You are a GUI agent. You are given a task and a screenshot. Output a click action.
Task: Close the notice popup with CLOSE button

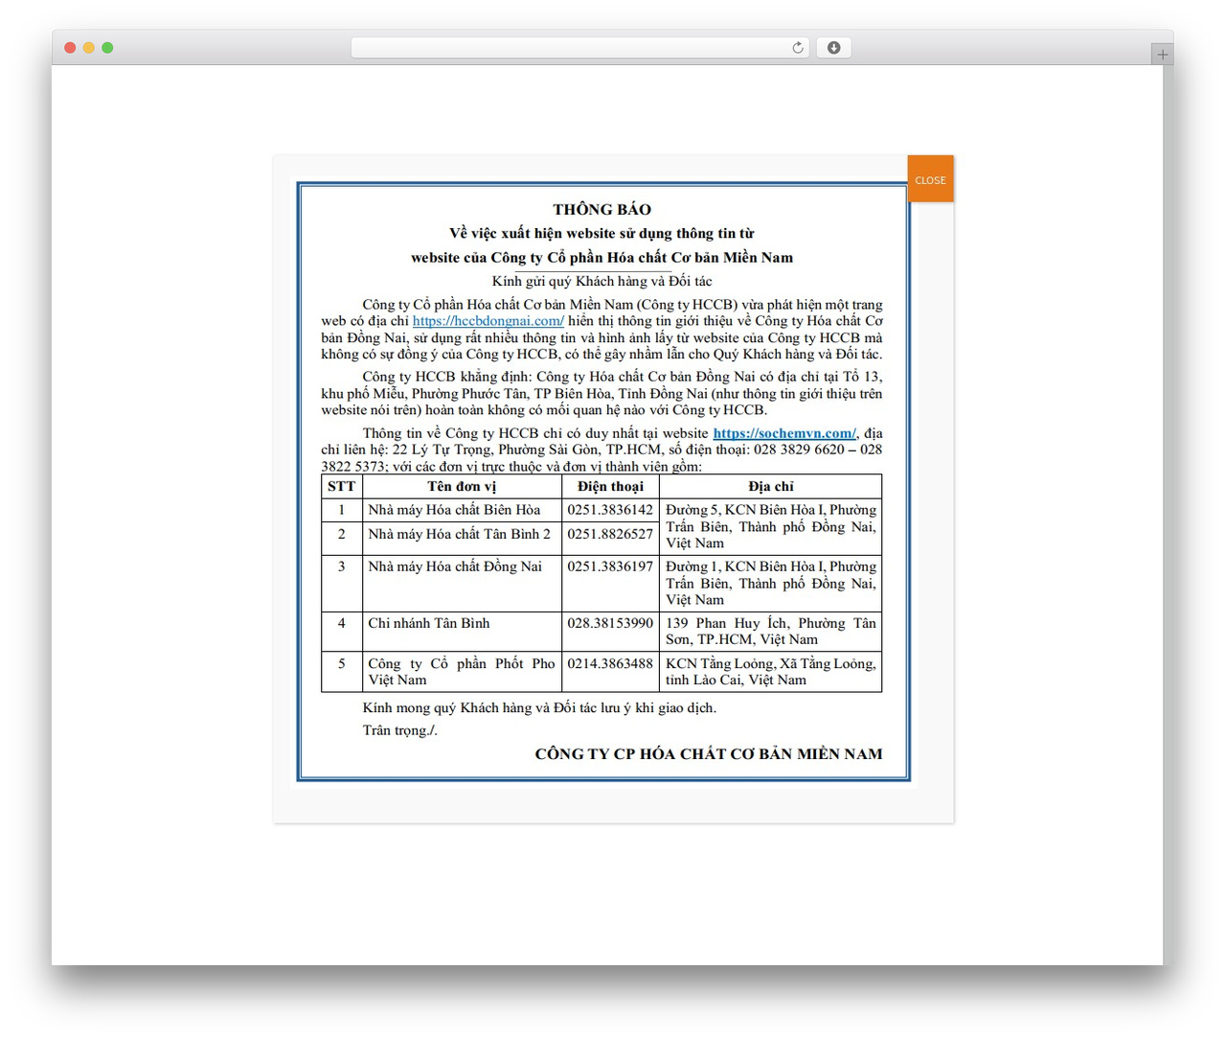tap(930, 179)
